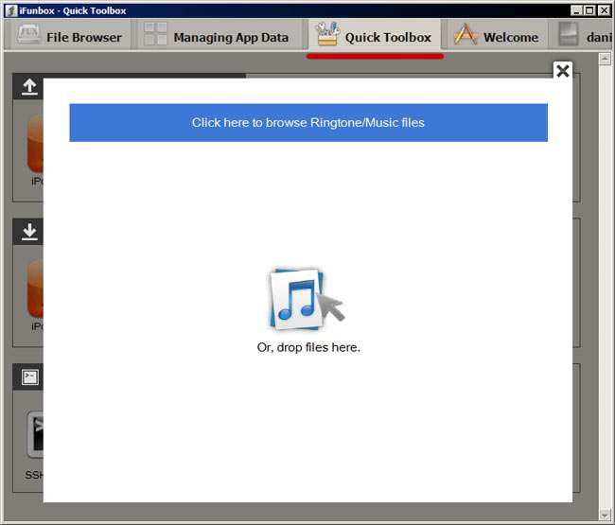This screenshot has height=525, width=615.
Task: Click the Welcome tab App Store icon
Action: (466, 34)
